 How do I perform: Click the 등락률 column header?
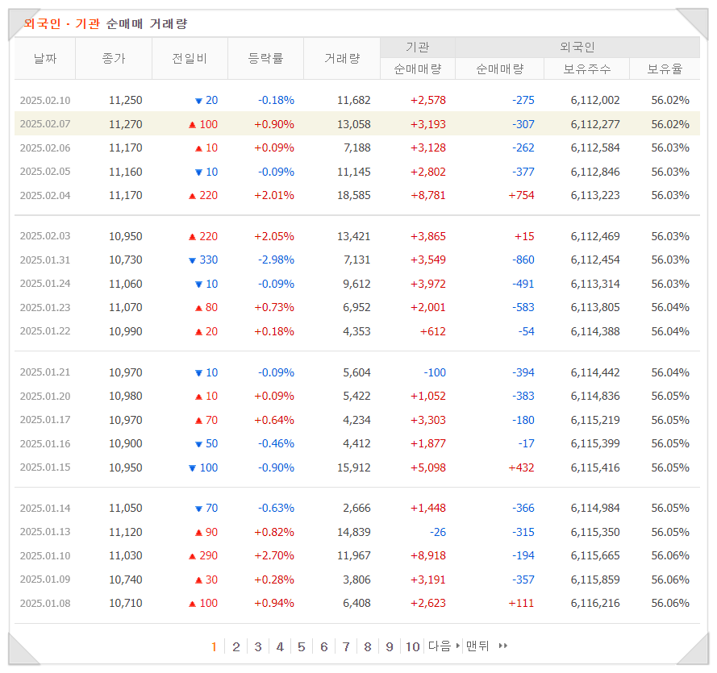265,59
